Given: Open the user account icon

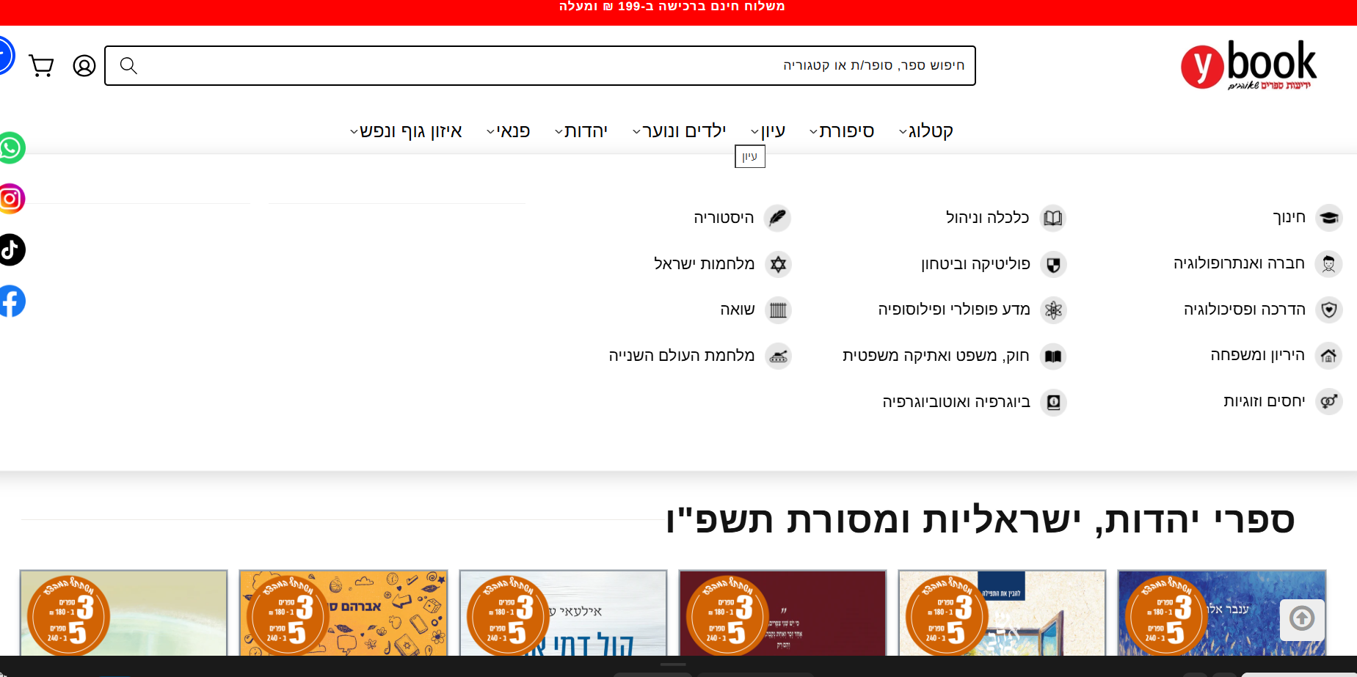Looking at the screenshot, I should coord(84,66).
